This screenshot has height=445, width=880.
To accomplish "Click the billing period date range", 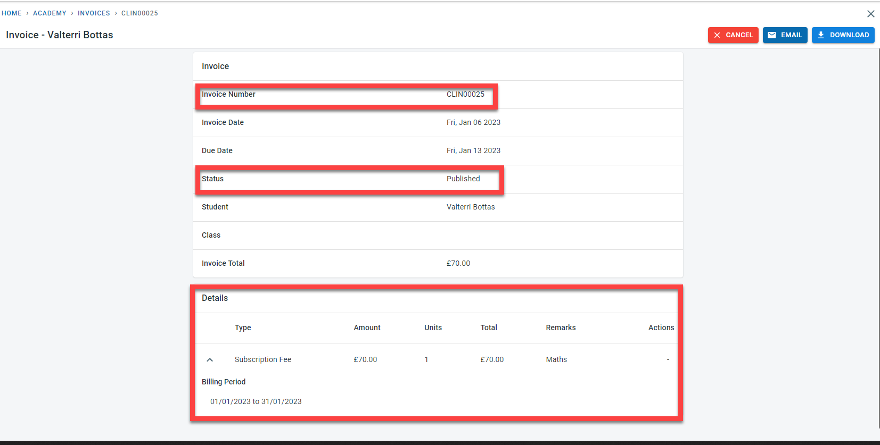I will tap(256, 401).
